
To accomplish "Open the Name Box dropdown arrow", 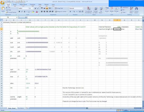I will (x=17, y=17).
